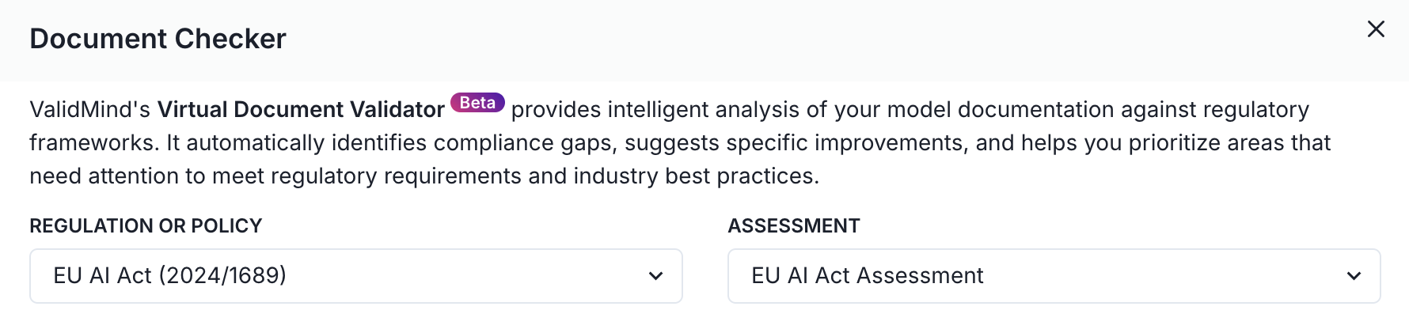Click the purple Beta badge
This screenshot has height=329, width=1409.
tap(477, 103)
